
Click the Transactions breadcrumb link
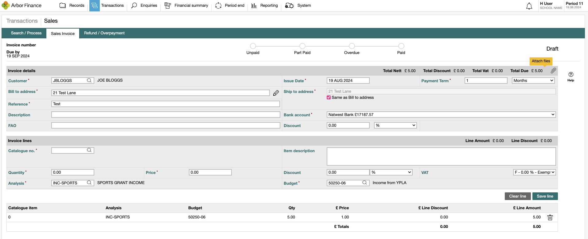[22, 21]
